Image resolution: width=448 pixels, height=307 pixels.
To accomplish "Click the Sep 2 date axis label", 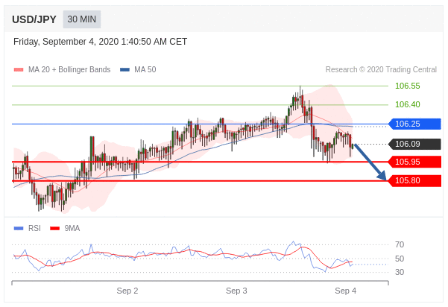I will tap(127, 291).
